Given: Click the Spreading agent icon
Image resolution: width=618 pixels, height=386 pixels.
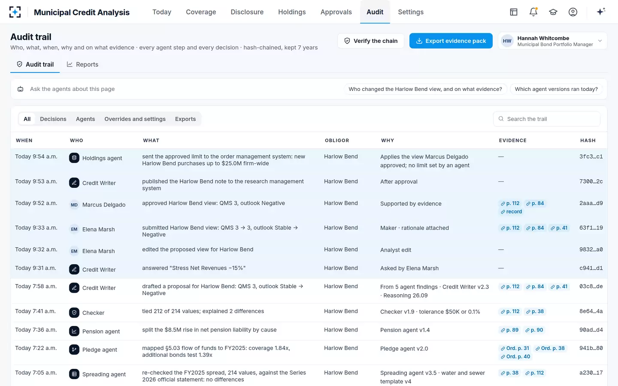Looking at the screenshot, I should pos(74,374).
